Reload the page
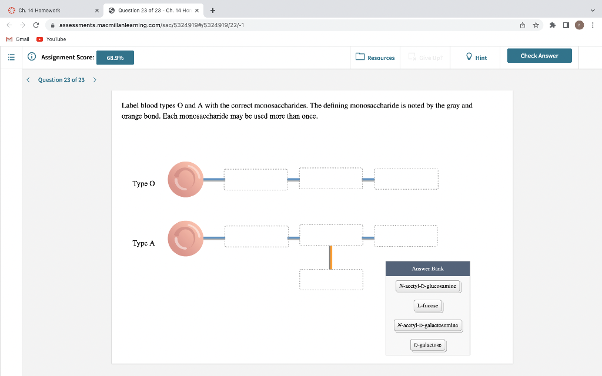 (x=36, y=25)
